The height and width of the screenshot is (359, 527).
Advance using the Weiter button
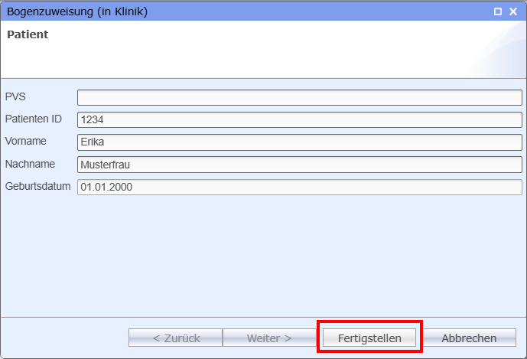click(269, 338)
